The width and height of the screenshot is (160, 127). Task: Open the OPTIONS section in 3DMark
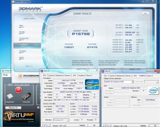pos(22,32)
